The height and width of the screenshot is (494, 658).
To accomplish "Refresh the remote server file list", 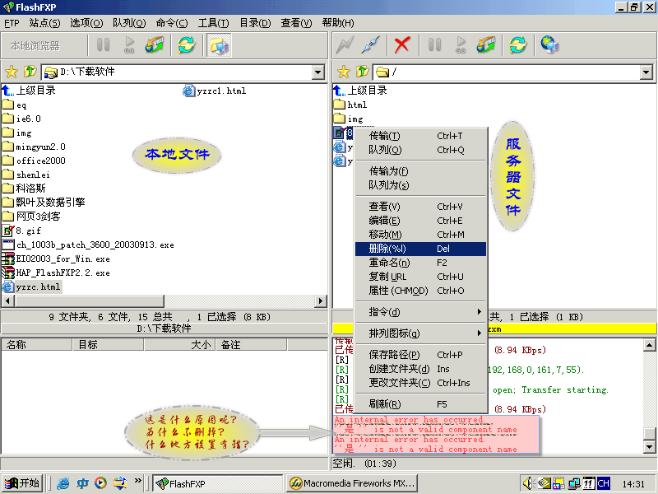I will [518, 44].
